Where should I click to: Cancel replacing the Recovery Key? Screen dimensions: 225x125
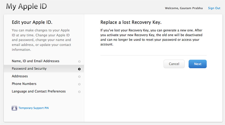(x=174, y=64)
